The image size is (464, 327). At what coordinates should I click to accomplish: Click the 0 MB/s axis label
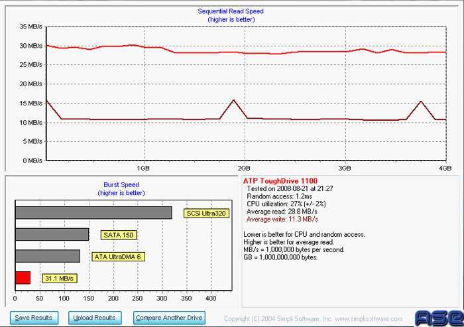pyautogui.click(x=32, y=161)
